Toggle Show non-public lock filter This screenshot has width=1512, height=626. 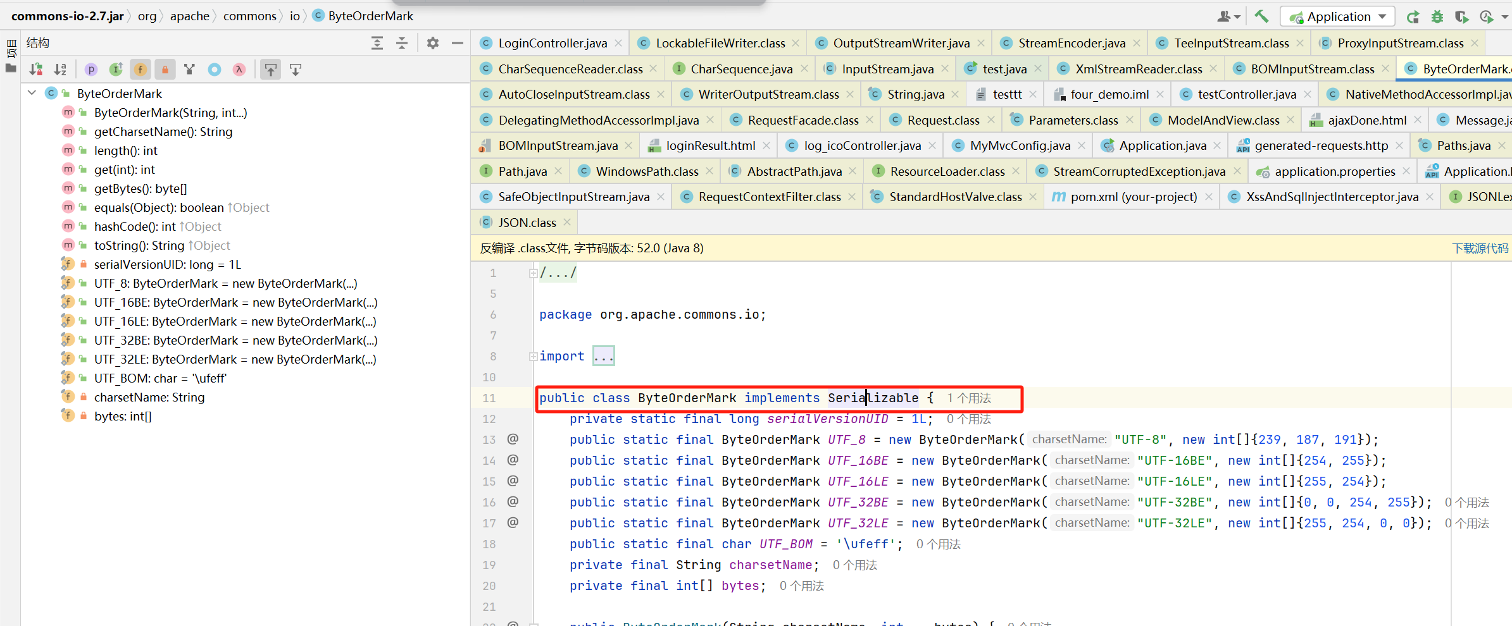[x=165, y=70]
